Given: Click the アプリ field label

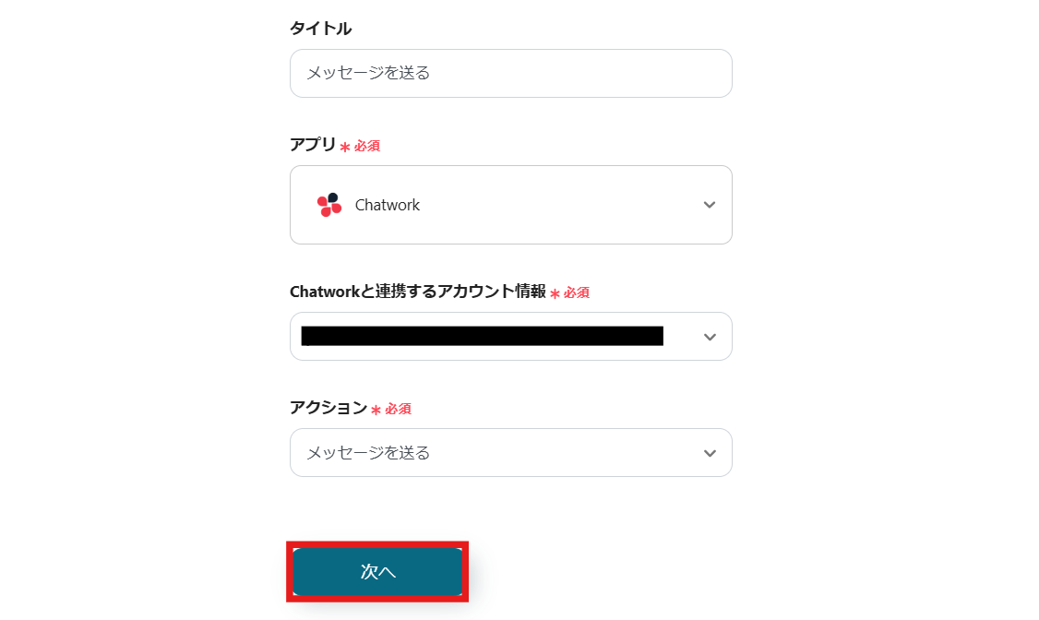Looking at the screenshot, I should [x=313, y=145].
